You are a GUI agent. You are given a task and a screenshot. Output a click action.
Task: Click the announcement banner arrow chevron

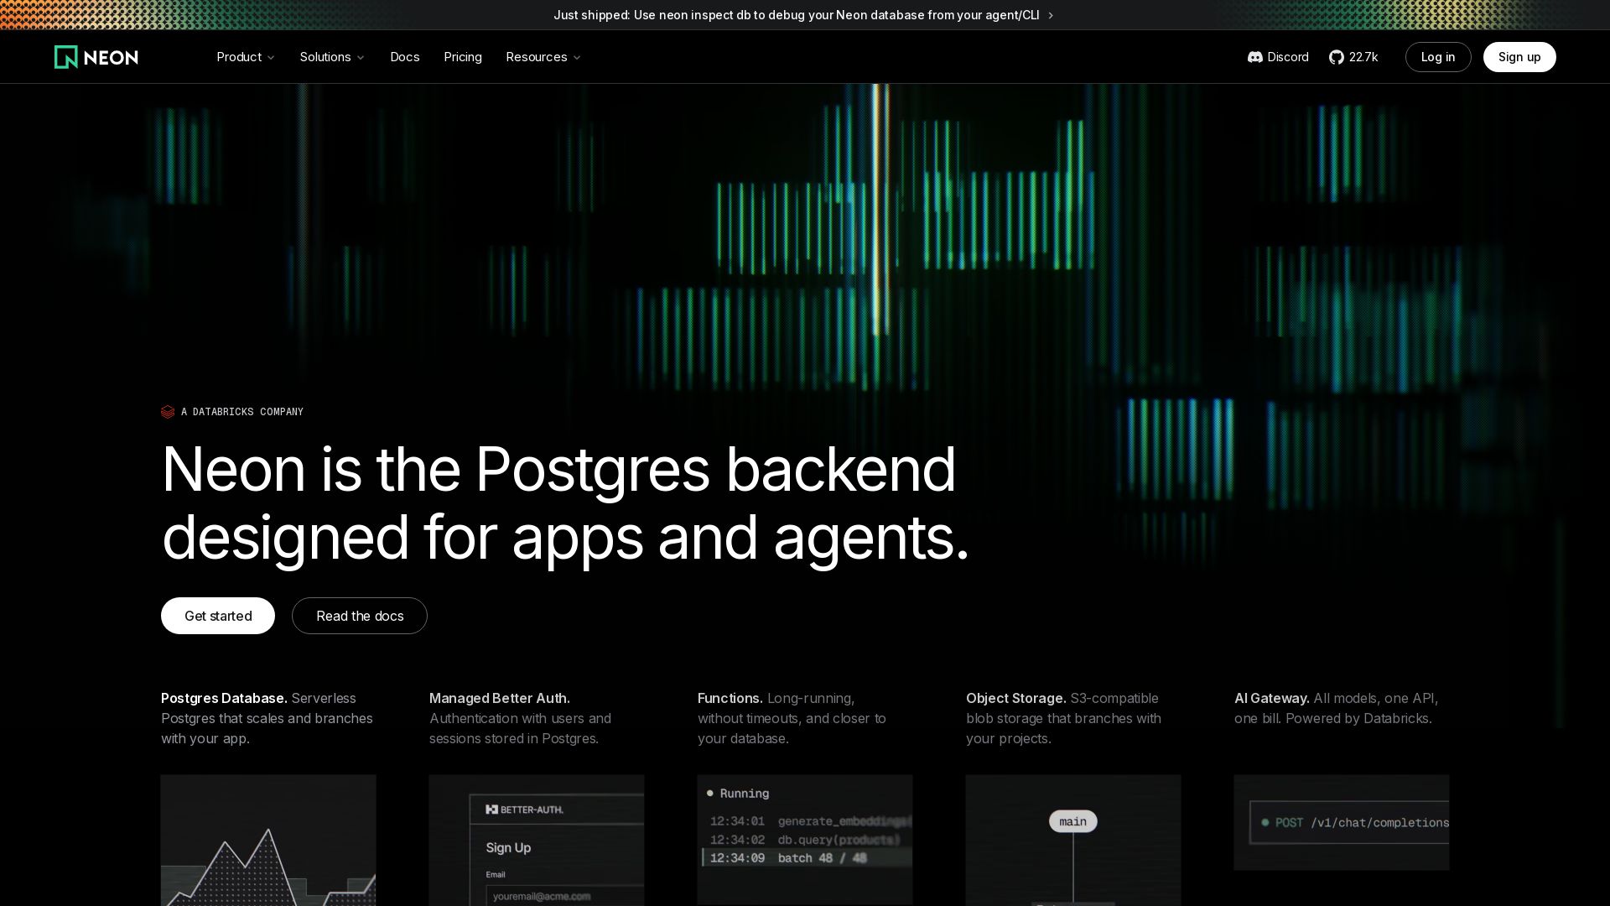[1051, 15]
